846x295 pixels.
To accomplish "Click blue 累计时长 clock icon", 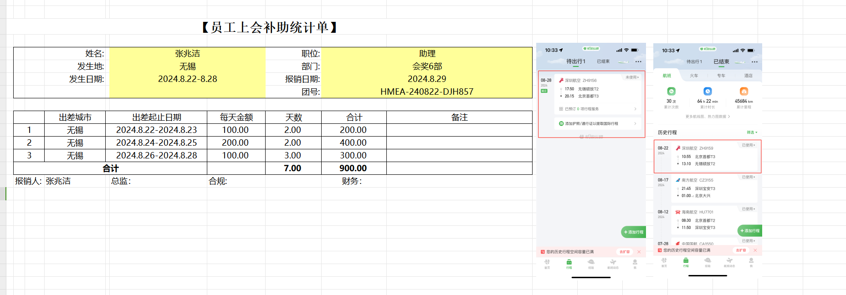I will point(708,92).
